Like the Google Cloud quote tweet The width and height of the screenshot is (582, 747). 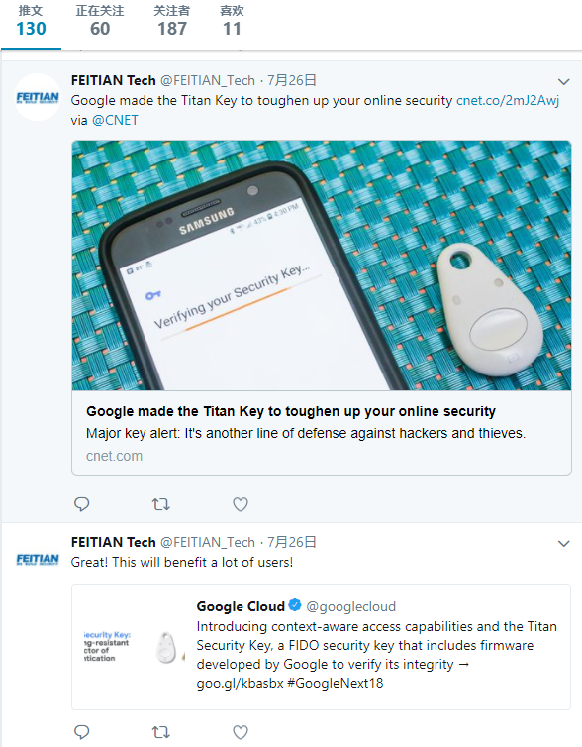241,732
